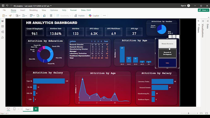Expand the data source dropdown arrow
The image size is (210, 118).
(26, 16)
